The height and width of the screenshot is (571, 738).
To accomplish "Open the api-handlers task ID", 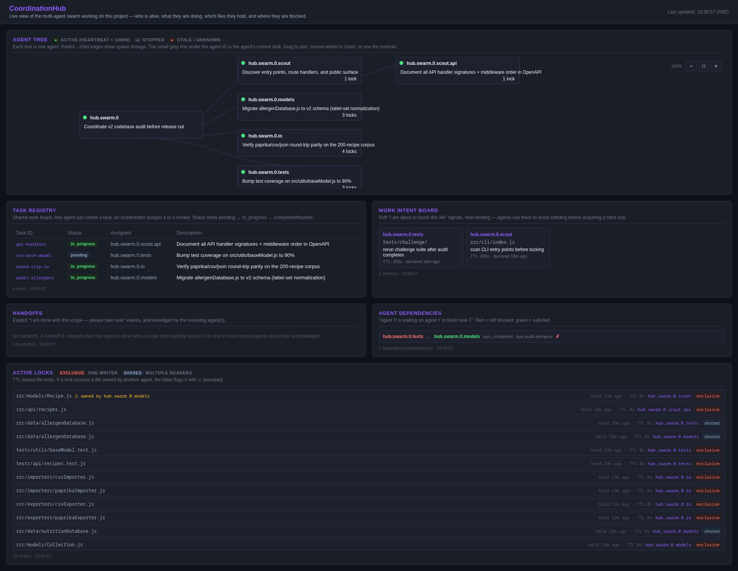I will click(31, 244).
